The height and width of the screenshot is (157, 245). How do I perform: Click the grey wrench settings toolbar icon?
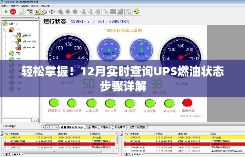[106, 12]
